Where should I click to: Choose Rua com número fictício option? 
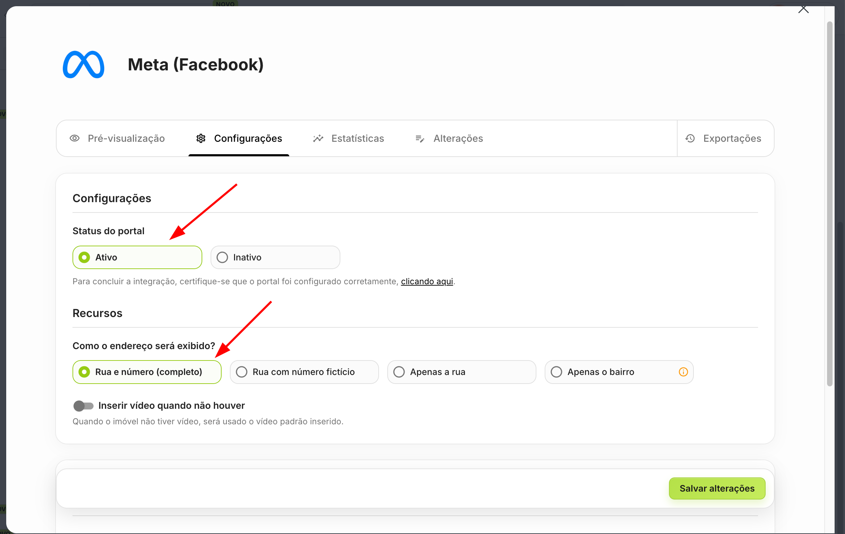coord(304,372)
